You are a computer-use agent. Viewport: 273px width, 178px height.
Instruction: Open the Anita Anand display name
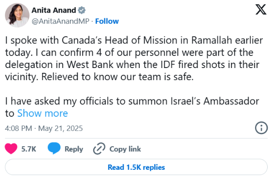point(54,10)
